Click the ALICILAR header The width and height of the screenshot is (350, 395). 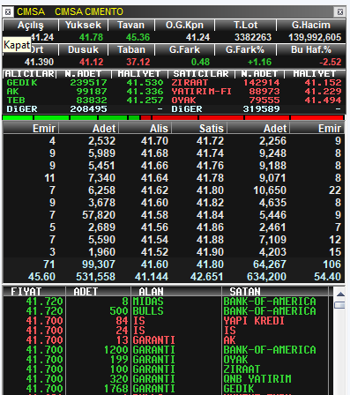30,74
